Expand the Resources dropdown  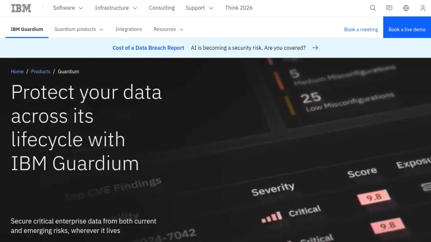point(168,29)
